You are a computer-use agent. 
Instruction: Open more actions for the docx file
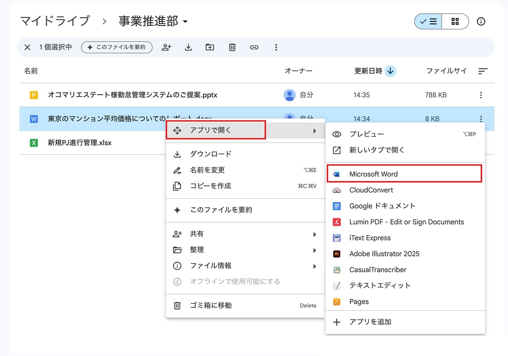coord(481,119)
